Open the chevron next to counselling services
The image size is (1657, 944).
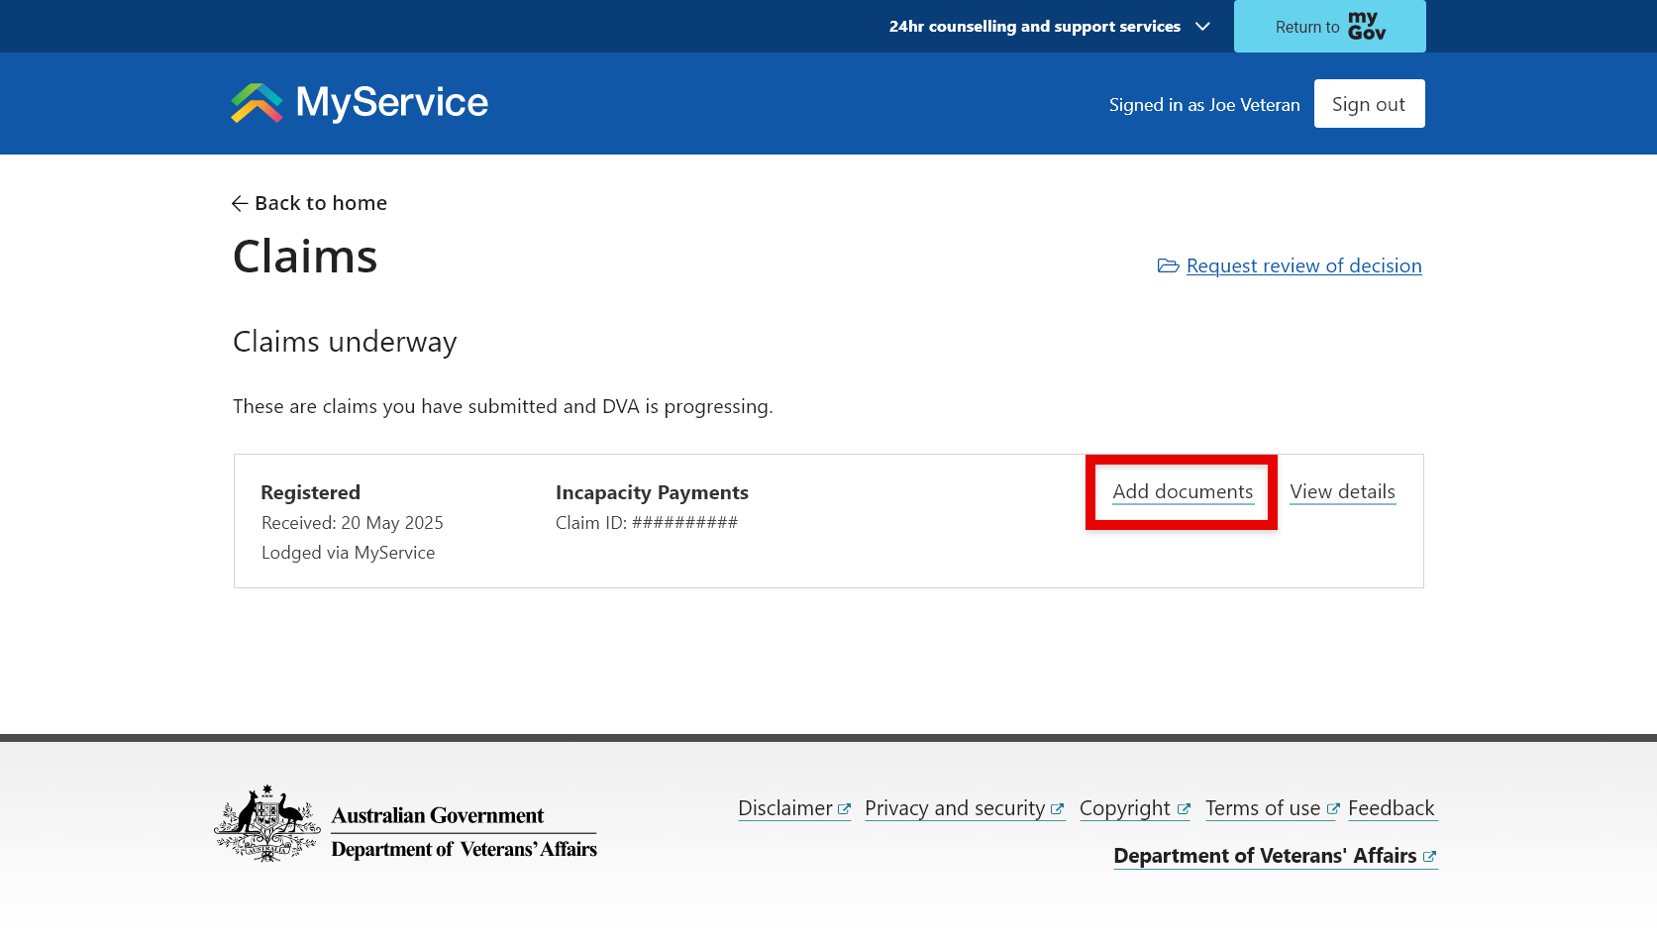point(1201,27)
